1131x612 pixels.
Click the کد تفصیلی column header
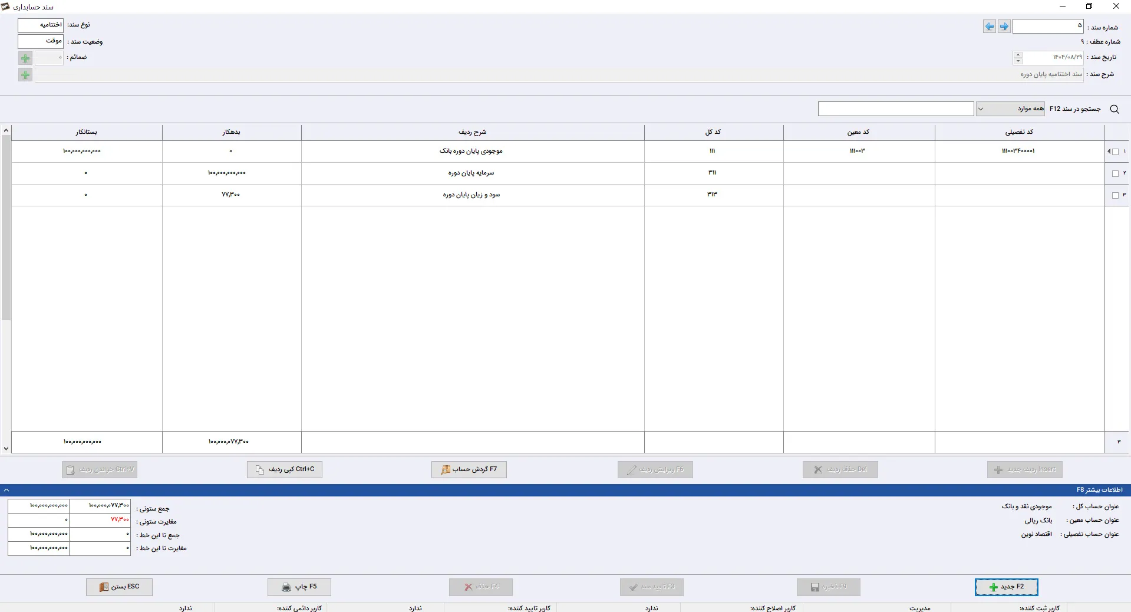point(1020,133)
